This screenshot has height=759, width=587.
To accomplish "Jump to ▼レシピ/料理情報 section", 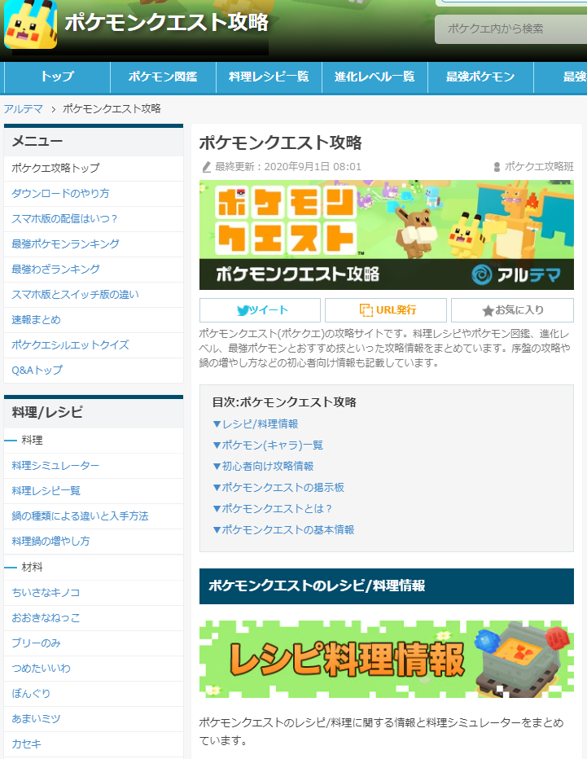I will [256, 424].
